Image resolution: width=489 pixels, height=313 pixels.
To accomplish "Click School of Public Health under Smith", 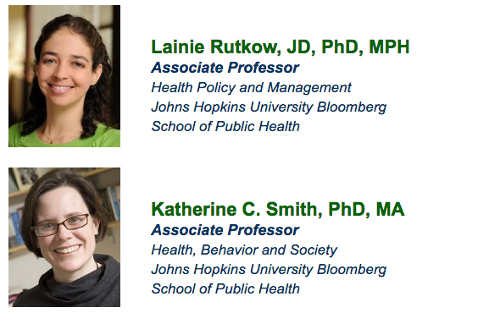I will [x=225, y=289].
